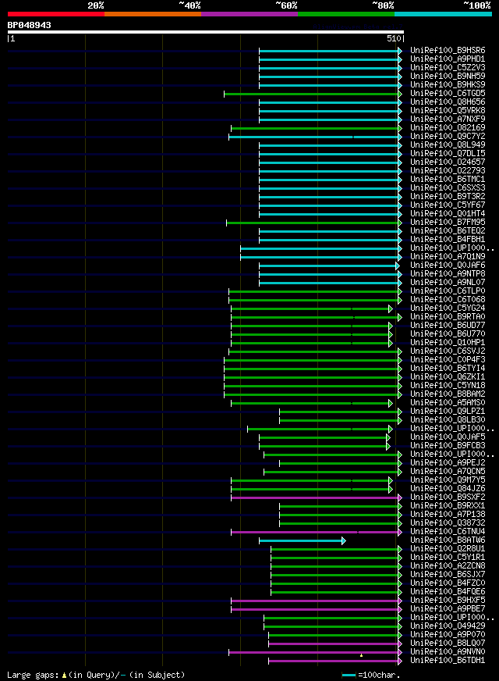Screen dimensions: 499x681
Task: Click the UniRef100_Q01HT4 label
Action: [448, 214]
